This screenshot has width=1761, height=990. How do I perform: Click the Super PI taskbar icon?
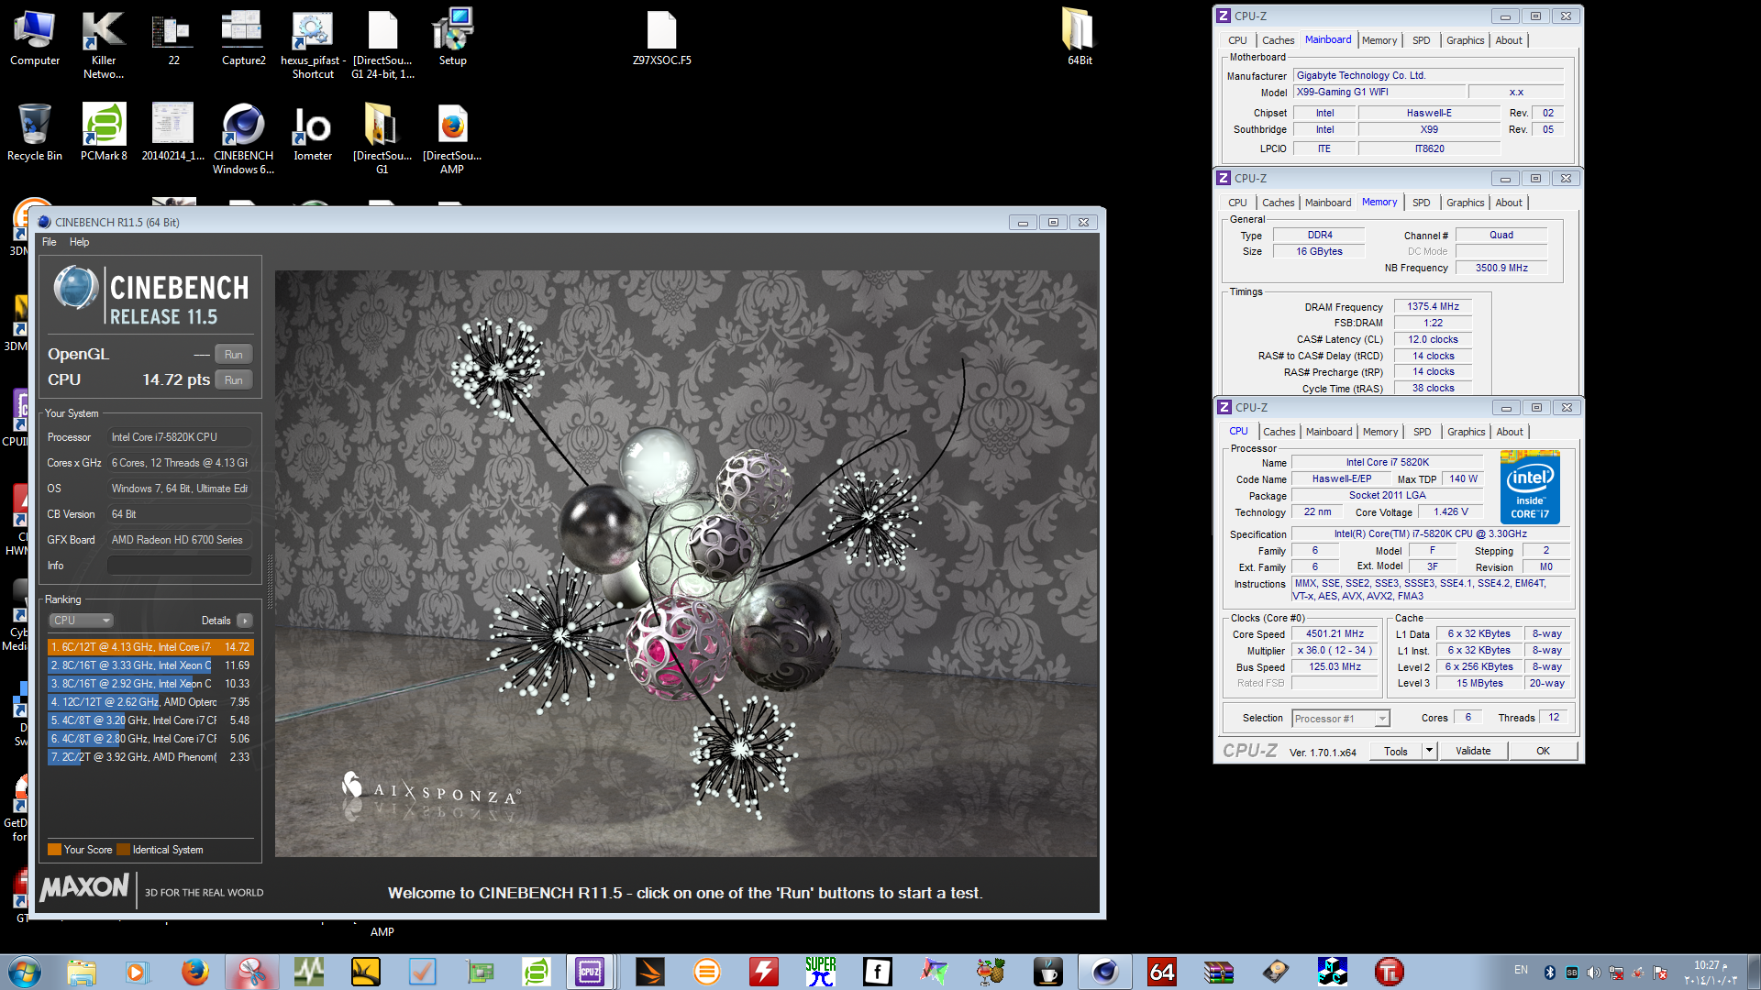[820, 972]
